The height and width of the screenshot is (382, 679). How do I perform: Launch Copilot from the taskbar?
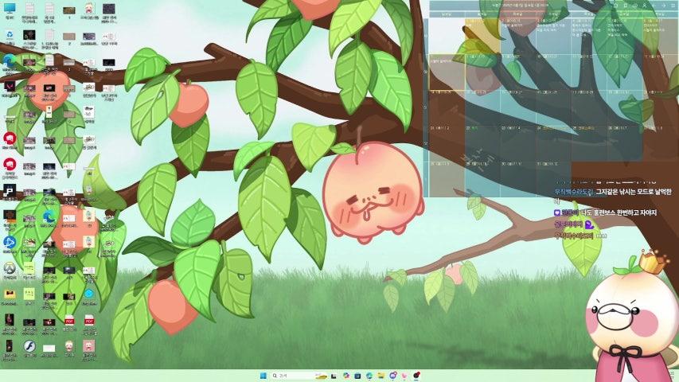pos(346,376)
